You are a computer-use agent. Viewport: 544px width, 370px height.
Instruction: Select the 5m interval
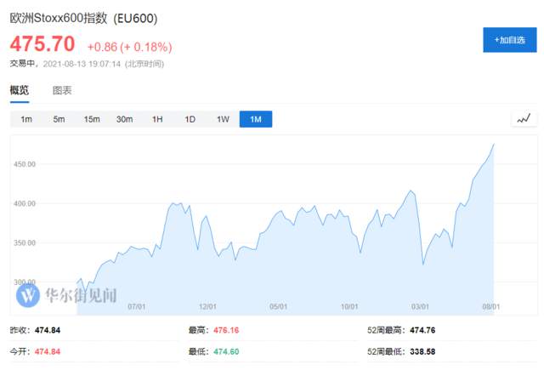(x=59, y=119)
